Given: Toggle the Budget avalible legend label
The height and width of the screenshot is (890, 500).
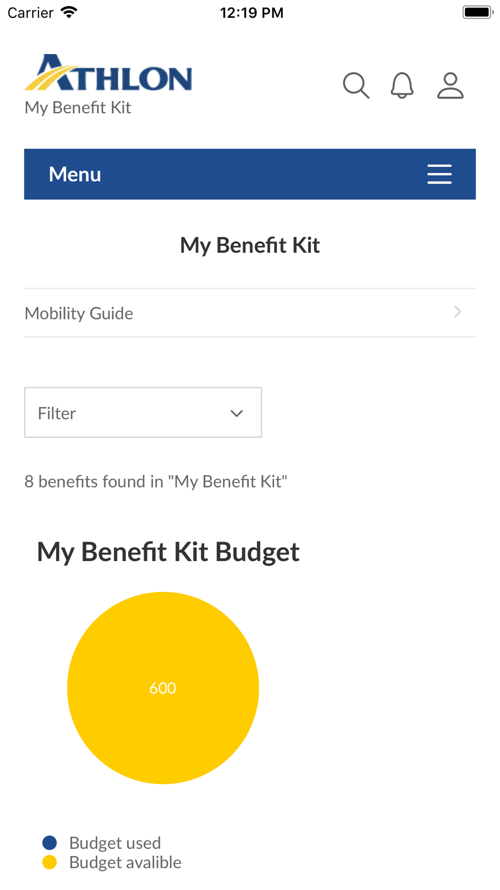Looking at the screenshot, I should click(125, 862).
